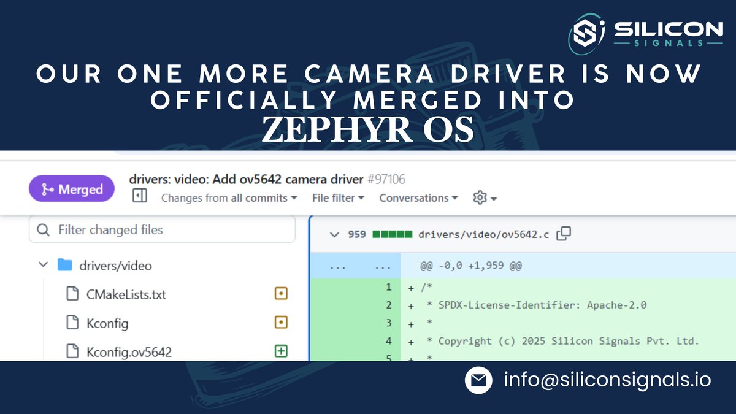Click the added-file icon beside Kconfig.ov5642

[281, 350]
